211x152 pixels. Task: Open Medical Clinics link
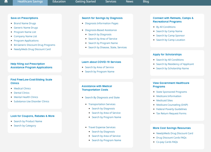tap(22, 88)
